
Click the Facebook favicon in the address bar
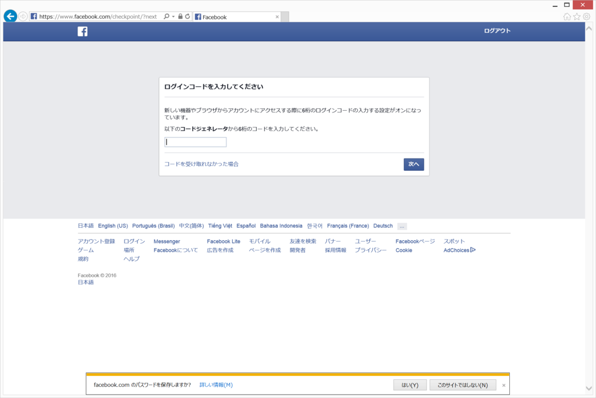tap(34, 16)
